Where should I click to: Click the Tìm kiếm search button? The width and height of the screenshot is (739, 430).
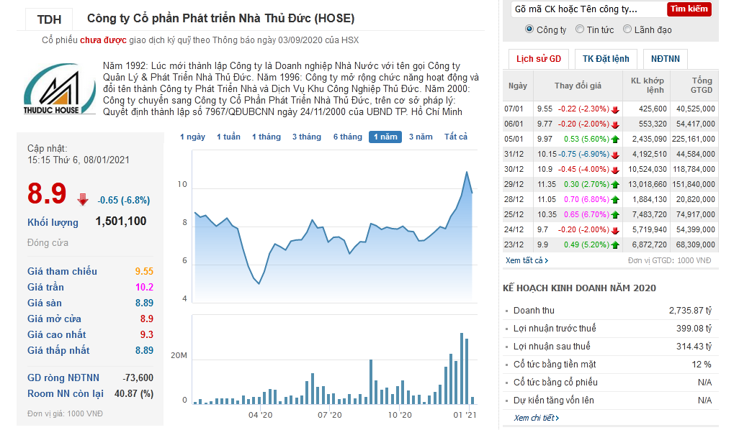[689, 9]
